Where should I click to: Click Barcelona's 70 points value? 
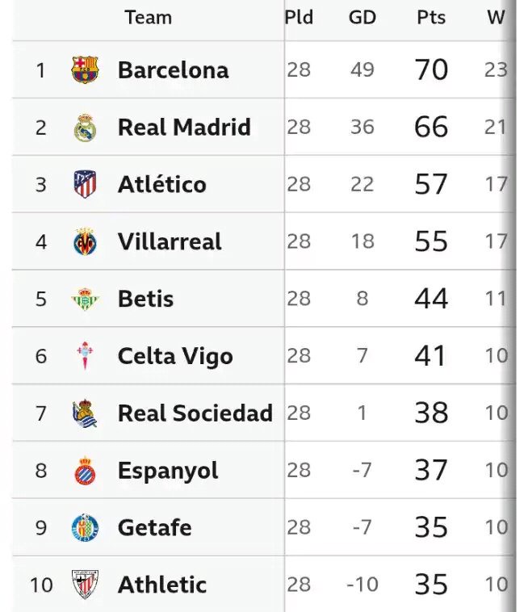click(x=431, y=70)
